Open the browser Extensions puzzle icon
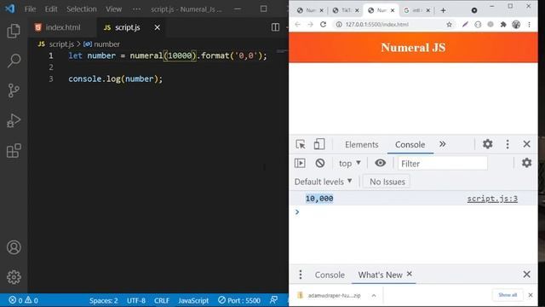The height and width of the screenshot is (307, 545). click(x=503, y=25)
